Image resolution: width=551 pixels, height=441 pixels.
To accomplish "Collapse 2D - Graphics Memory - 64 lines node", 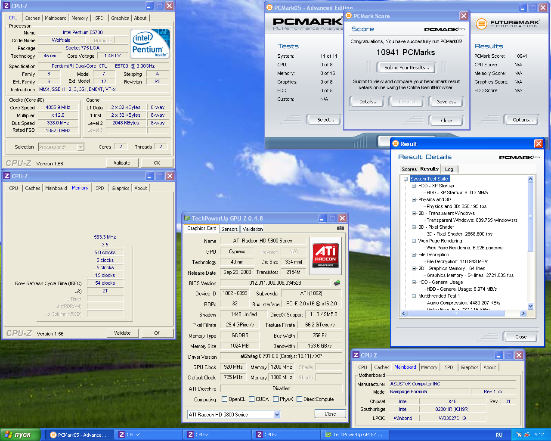I will 414,268.
